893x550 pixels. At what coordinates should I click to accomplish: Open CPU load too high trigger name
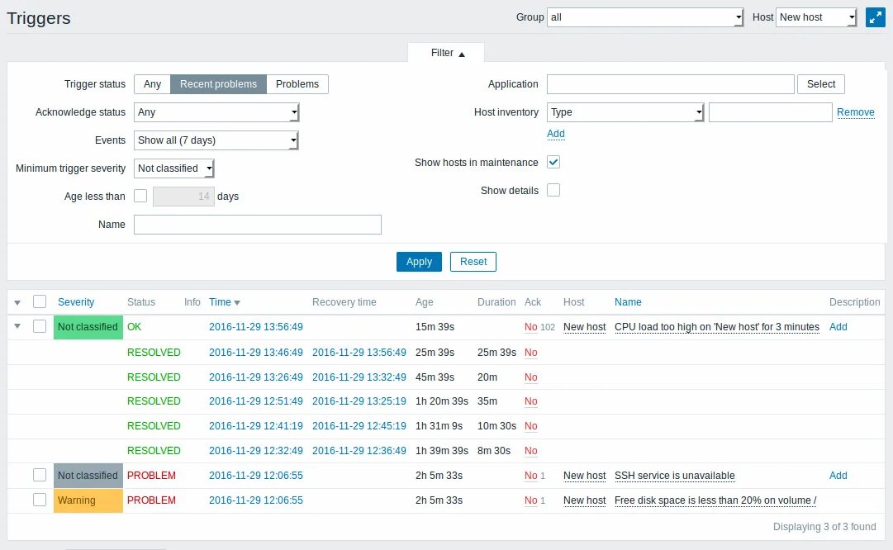[717, 327]
